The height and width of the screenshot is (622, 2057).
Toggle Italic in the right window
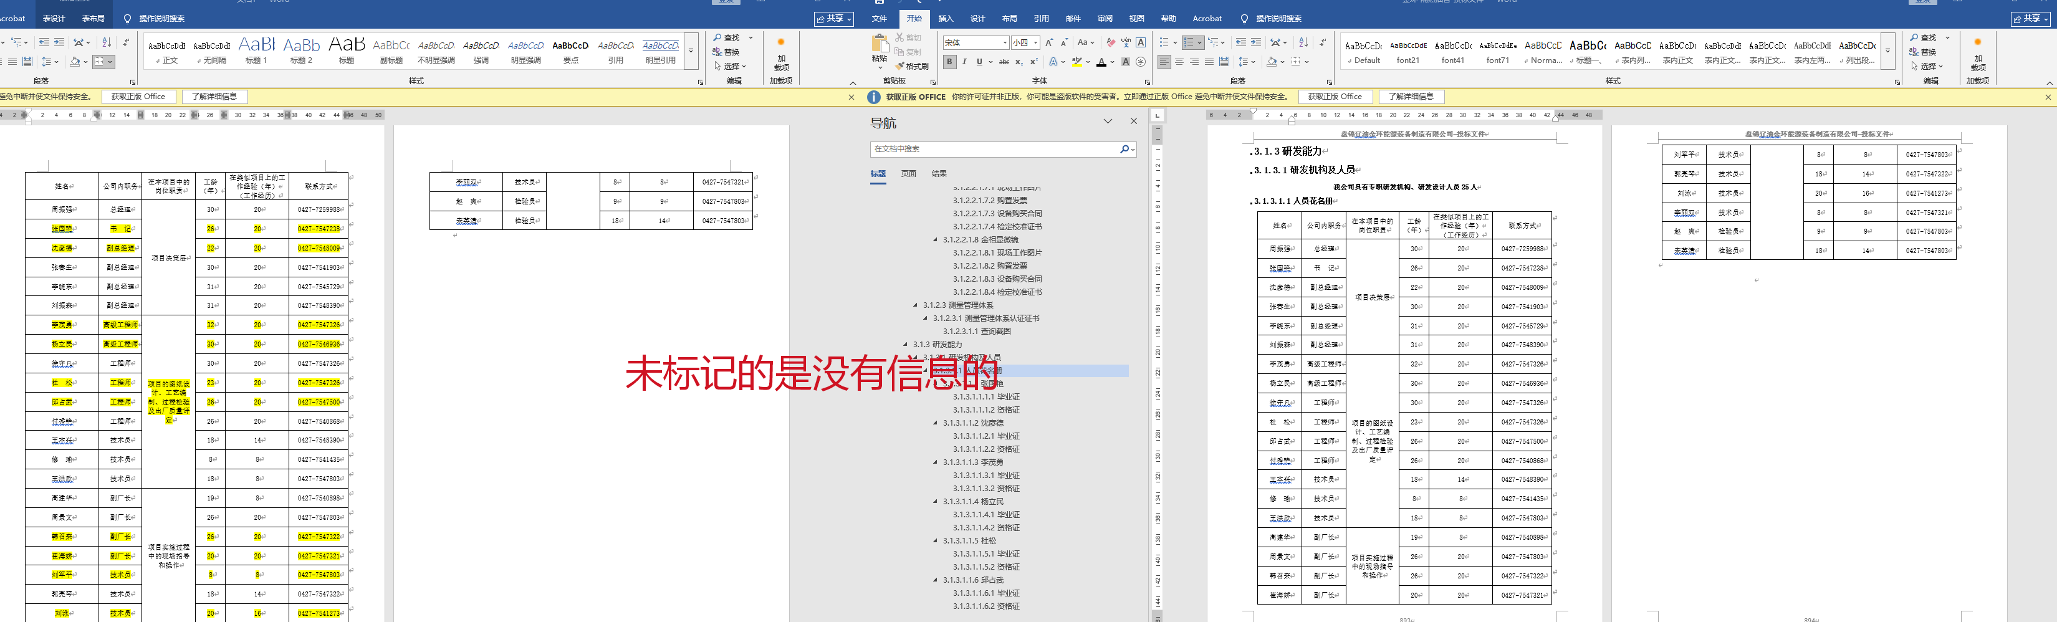[x=964, y=62]
